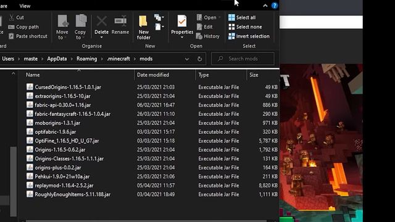
Task: Click the jar icon of OptiFine_1.16.5_HD_U_G7.jar
Action: pyautogui.click(x=30, y=141)
